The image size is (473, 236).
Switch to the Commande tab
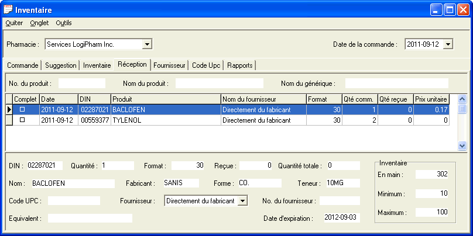coord(23,65)
